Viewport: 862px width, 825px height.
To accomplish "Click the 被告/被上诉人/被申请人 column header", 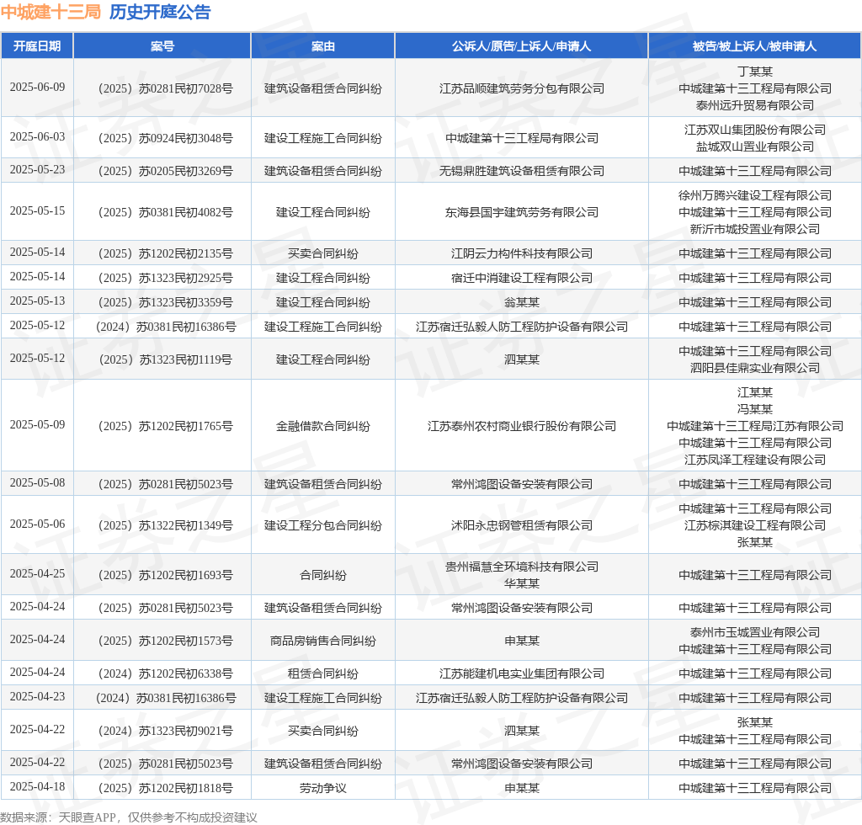I will point(755,46).
